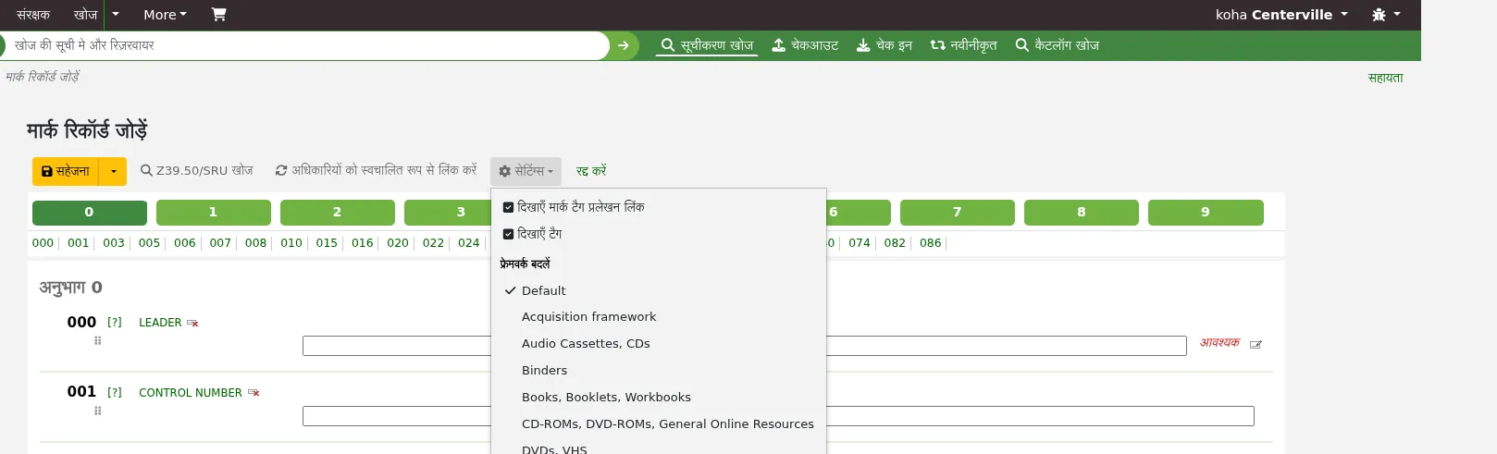The width and height of the screenshot is (1497, 454).
Task: Jump to tag 024 link
Action: [469, 243]
